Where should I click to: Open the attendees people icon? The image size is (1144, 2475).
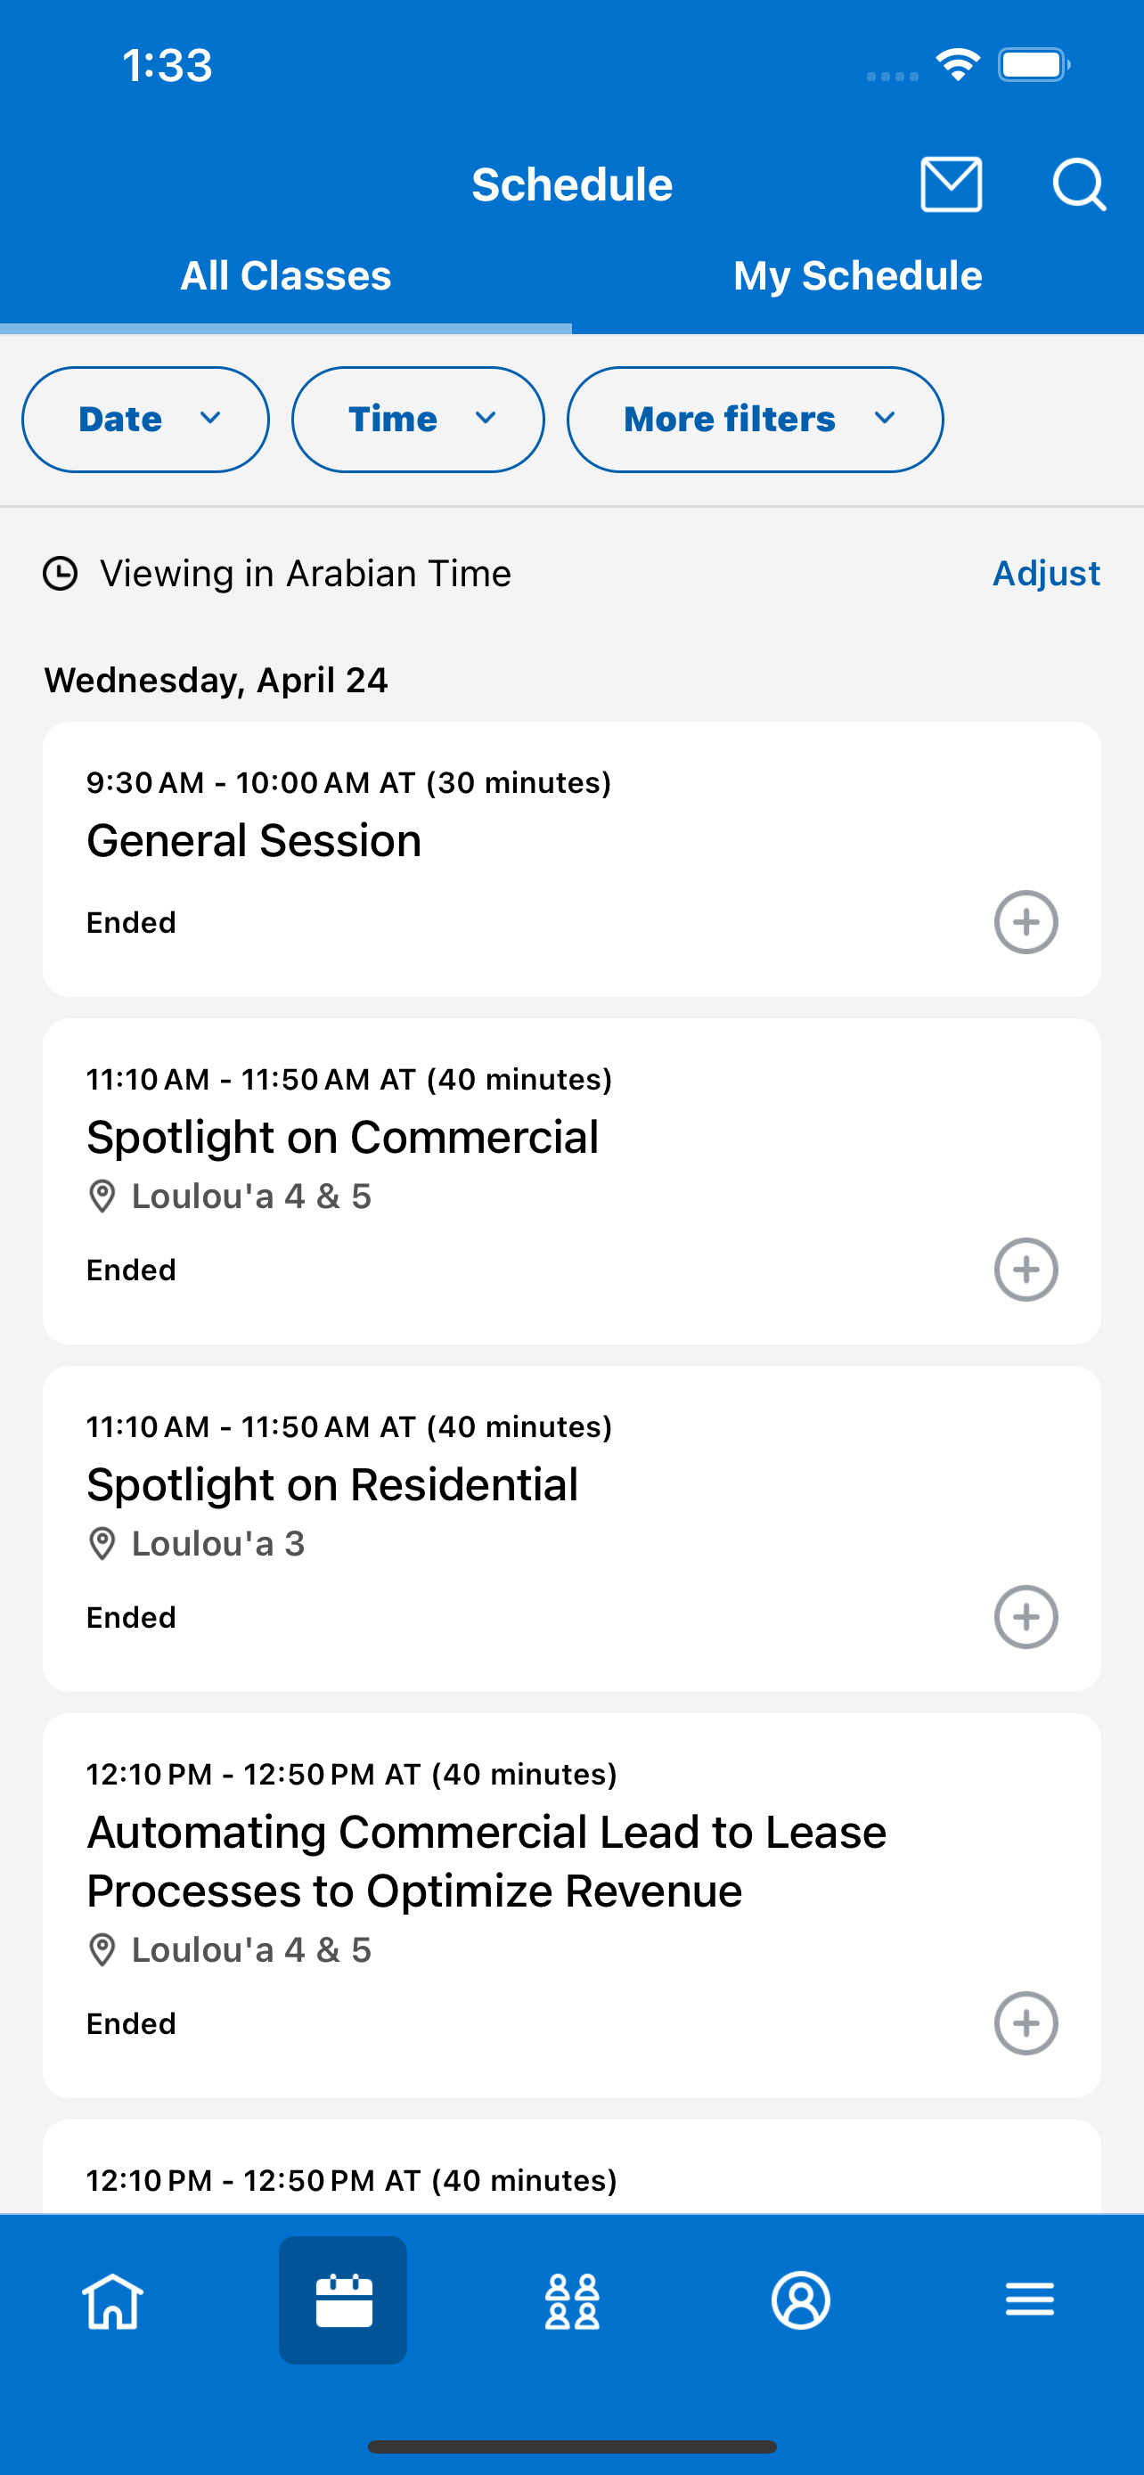(573, 2300)
